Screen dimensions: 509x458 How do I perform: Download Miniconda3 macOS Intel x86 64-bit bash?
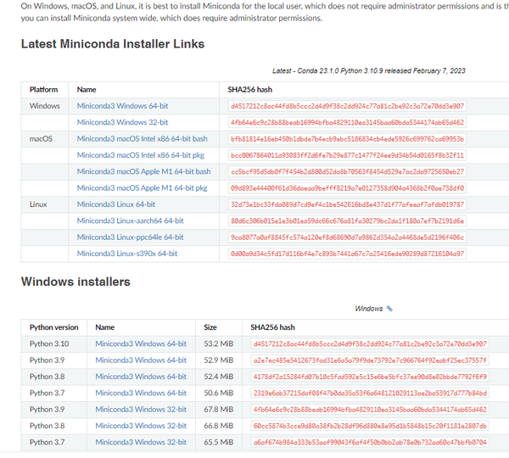142,138
